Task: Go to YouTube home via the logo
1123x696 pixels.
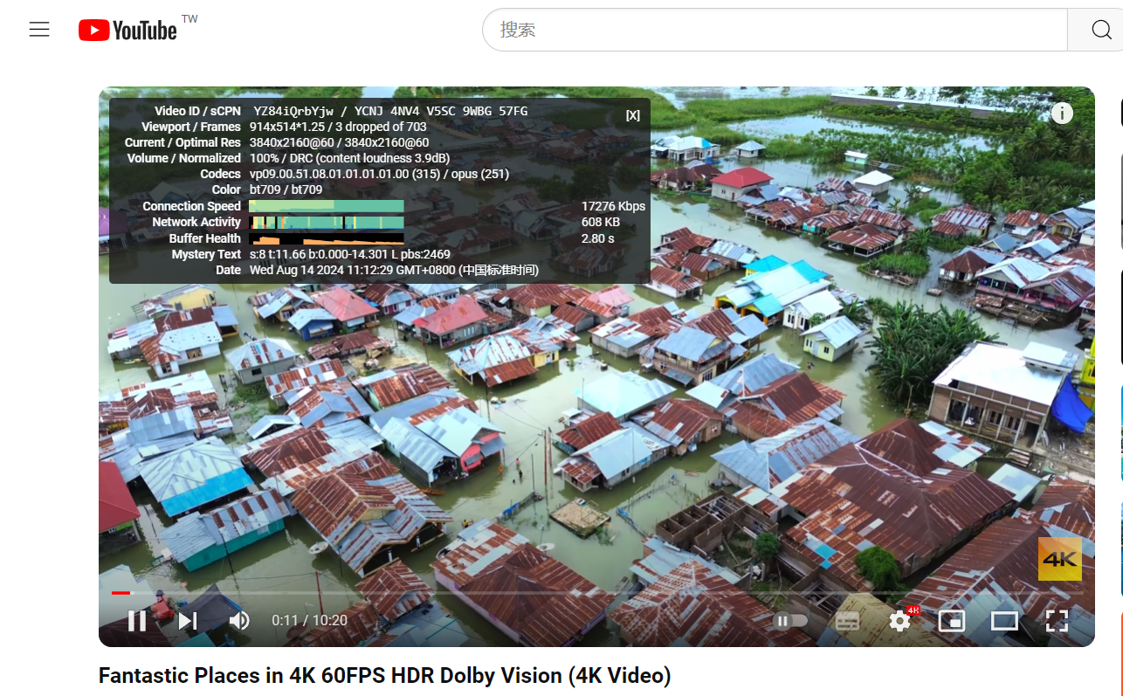Action: pos(128,31)
